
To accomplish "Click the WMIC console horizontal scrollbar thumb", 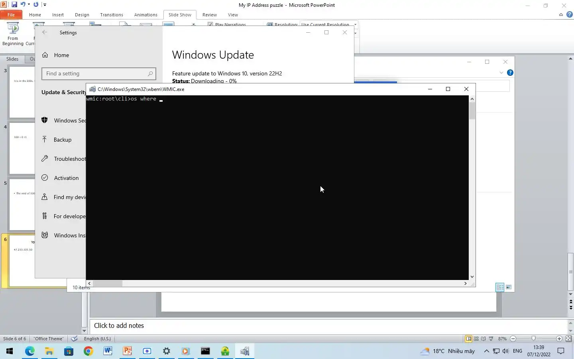I will [x=108, y=283].
